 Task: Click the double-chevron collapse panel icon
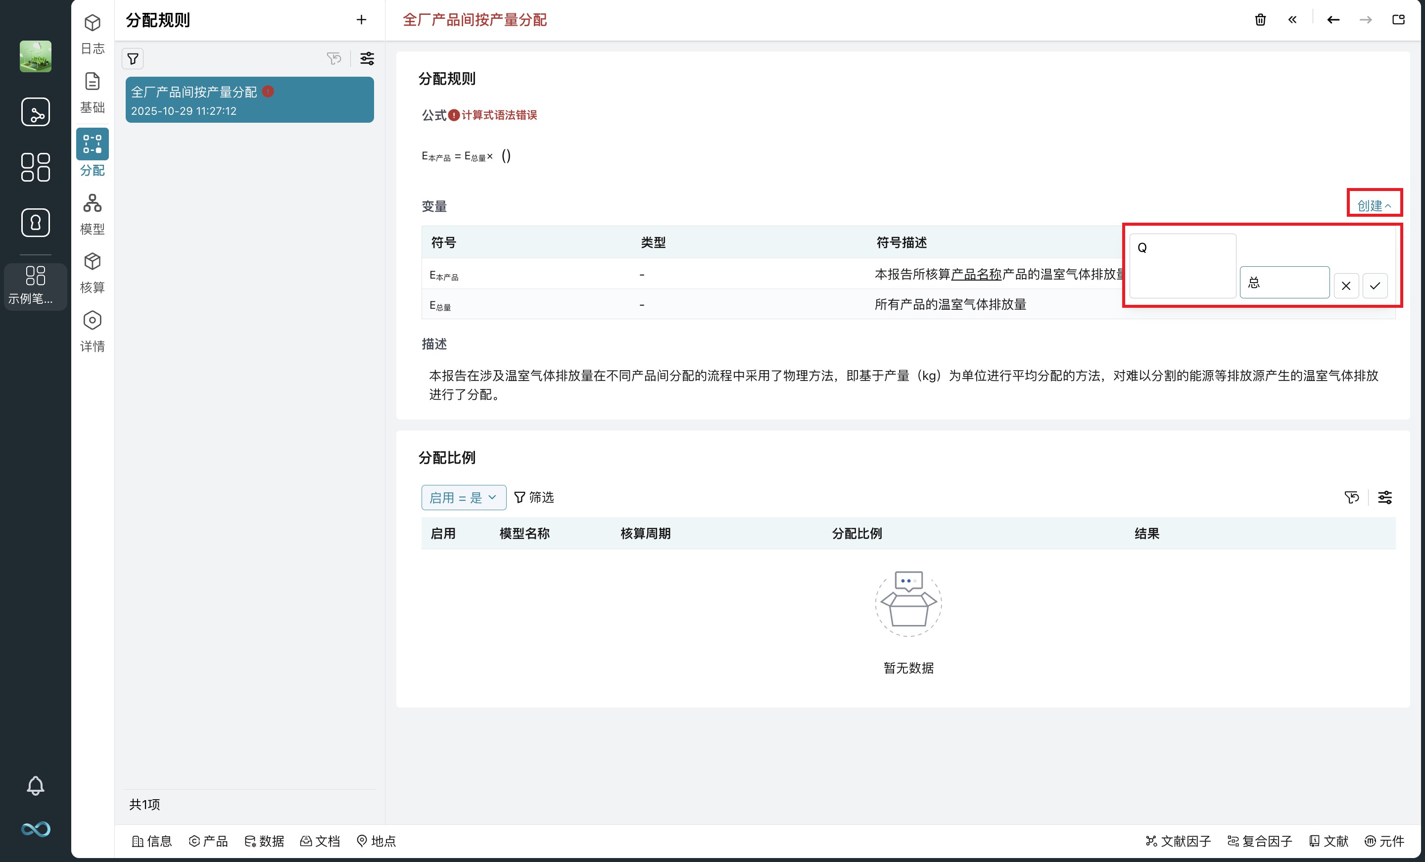click(1292, 20)
